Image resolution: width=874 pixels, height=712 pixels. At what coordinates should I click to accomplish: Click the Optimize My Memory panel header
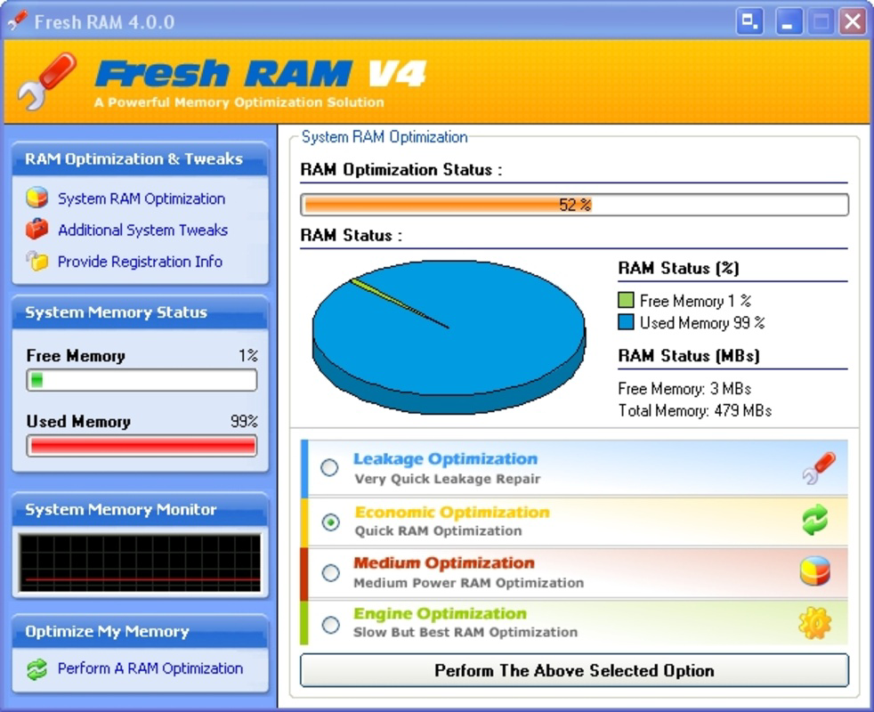[140, 631]
